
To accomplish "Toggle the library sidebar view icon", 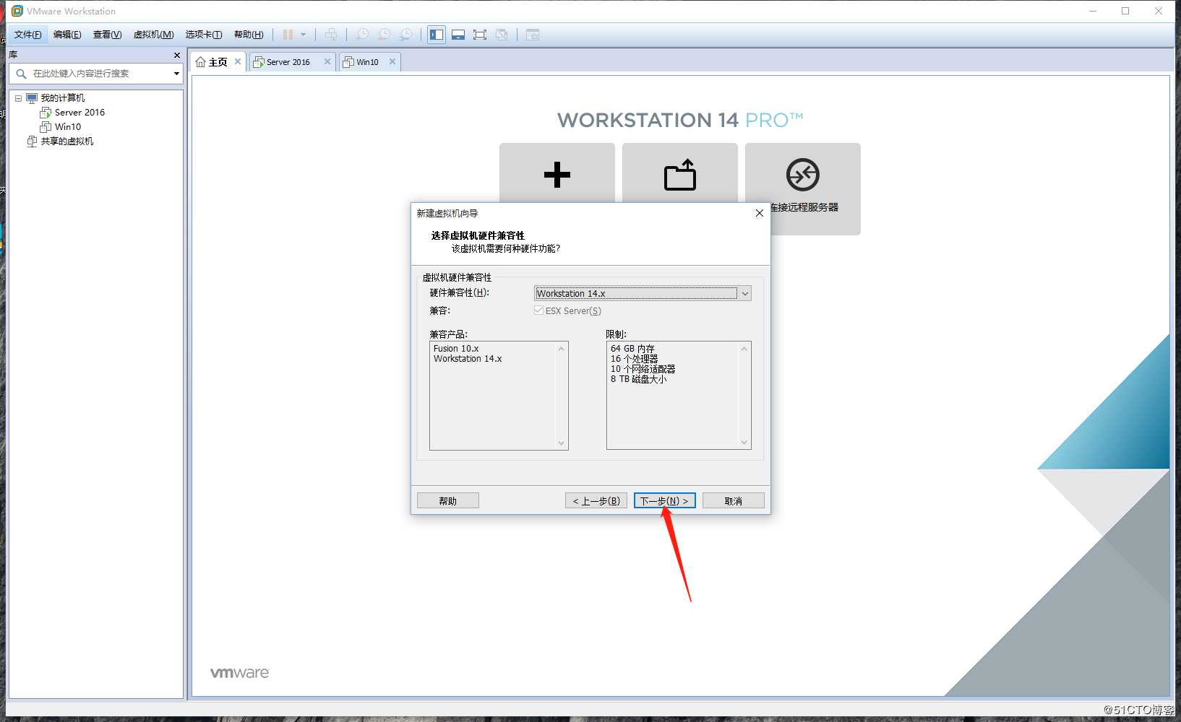I will coord(437,35).
